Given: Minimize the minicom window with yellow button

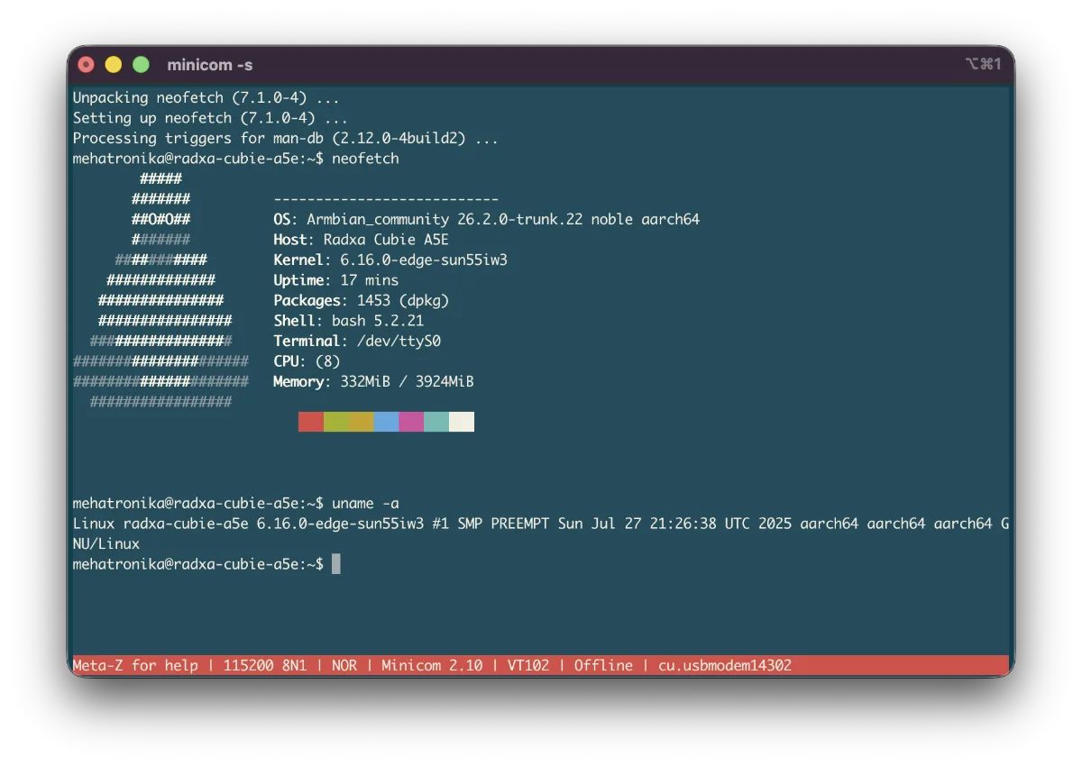Looking at the screenshot, I should [114, 64].
